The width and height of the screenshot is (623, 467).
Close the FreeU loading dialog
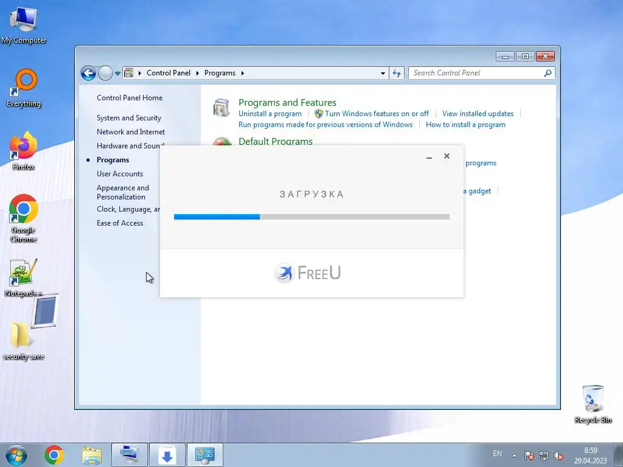pos(447,156)
